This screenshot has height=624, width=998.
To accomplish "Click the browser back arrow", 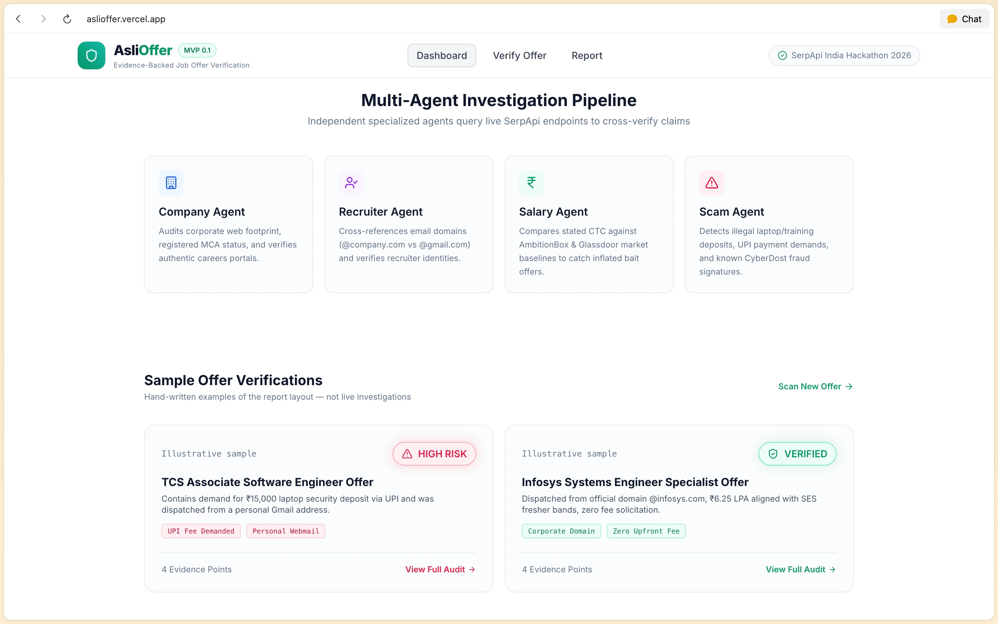I will click(18, 19).
